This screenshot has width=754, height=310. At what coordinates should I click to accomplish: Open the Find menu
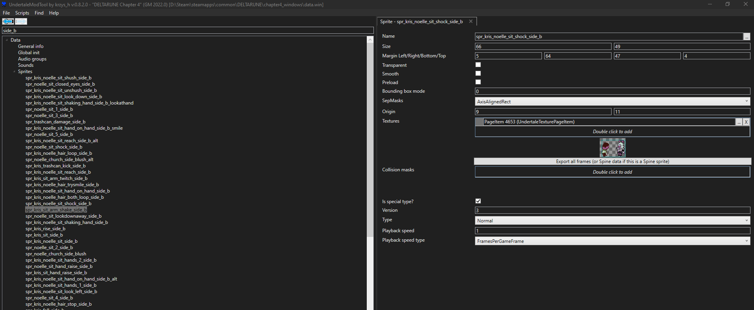tap(39, 13)
